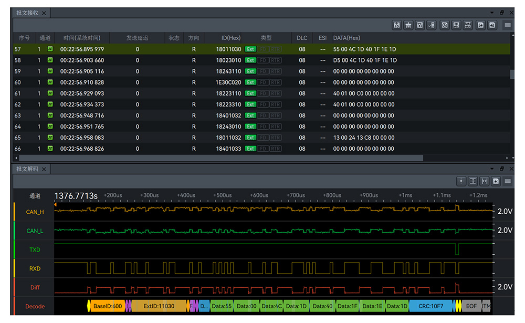Click the horizontal measure icon in decode toolbar

click(484, 181)
